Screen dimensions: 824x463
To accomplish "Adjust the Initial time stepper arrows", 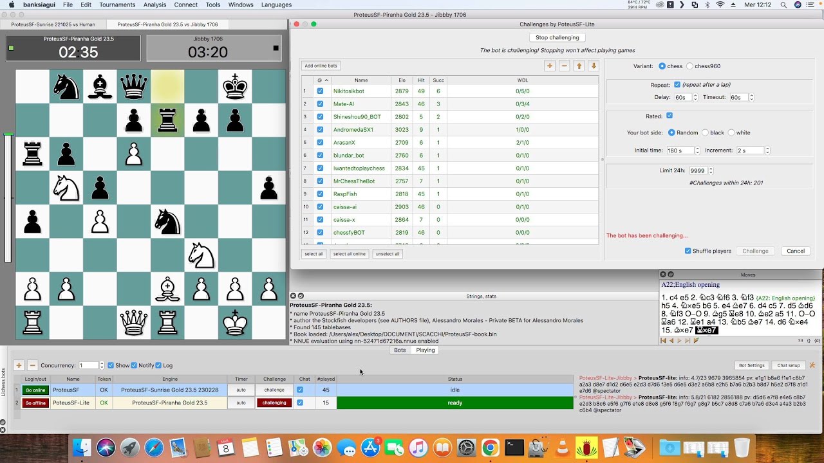I will pyautogui.click(x=698, y=150).
